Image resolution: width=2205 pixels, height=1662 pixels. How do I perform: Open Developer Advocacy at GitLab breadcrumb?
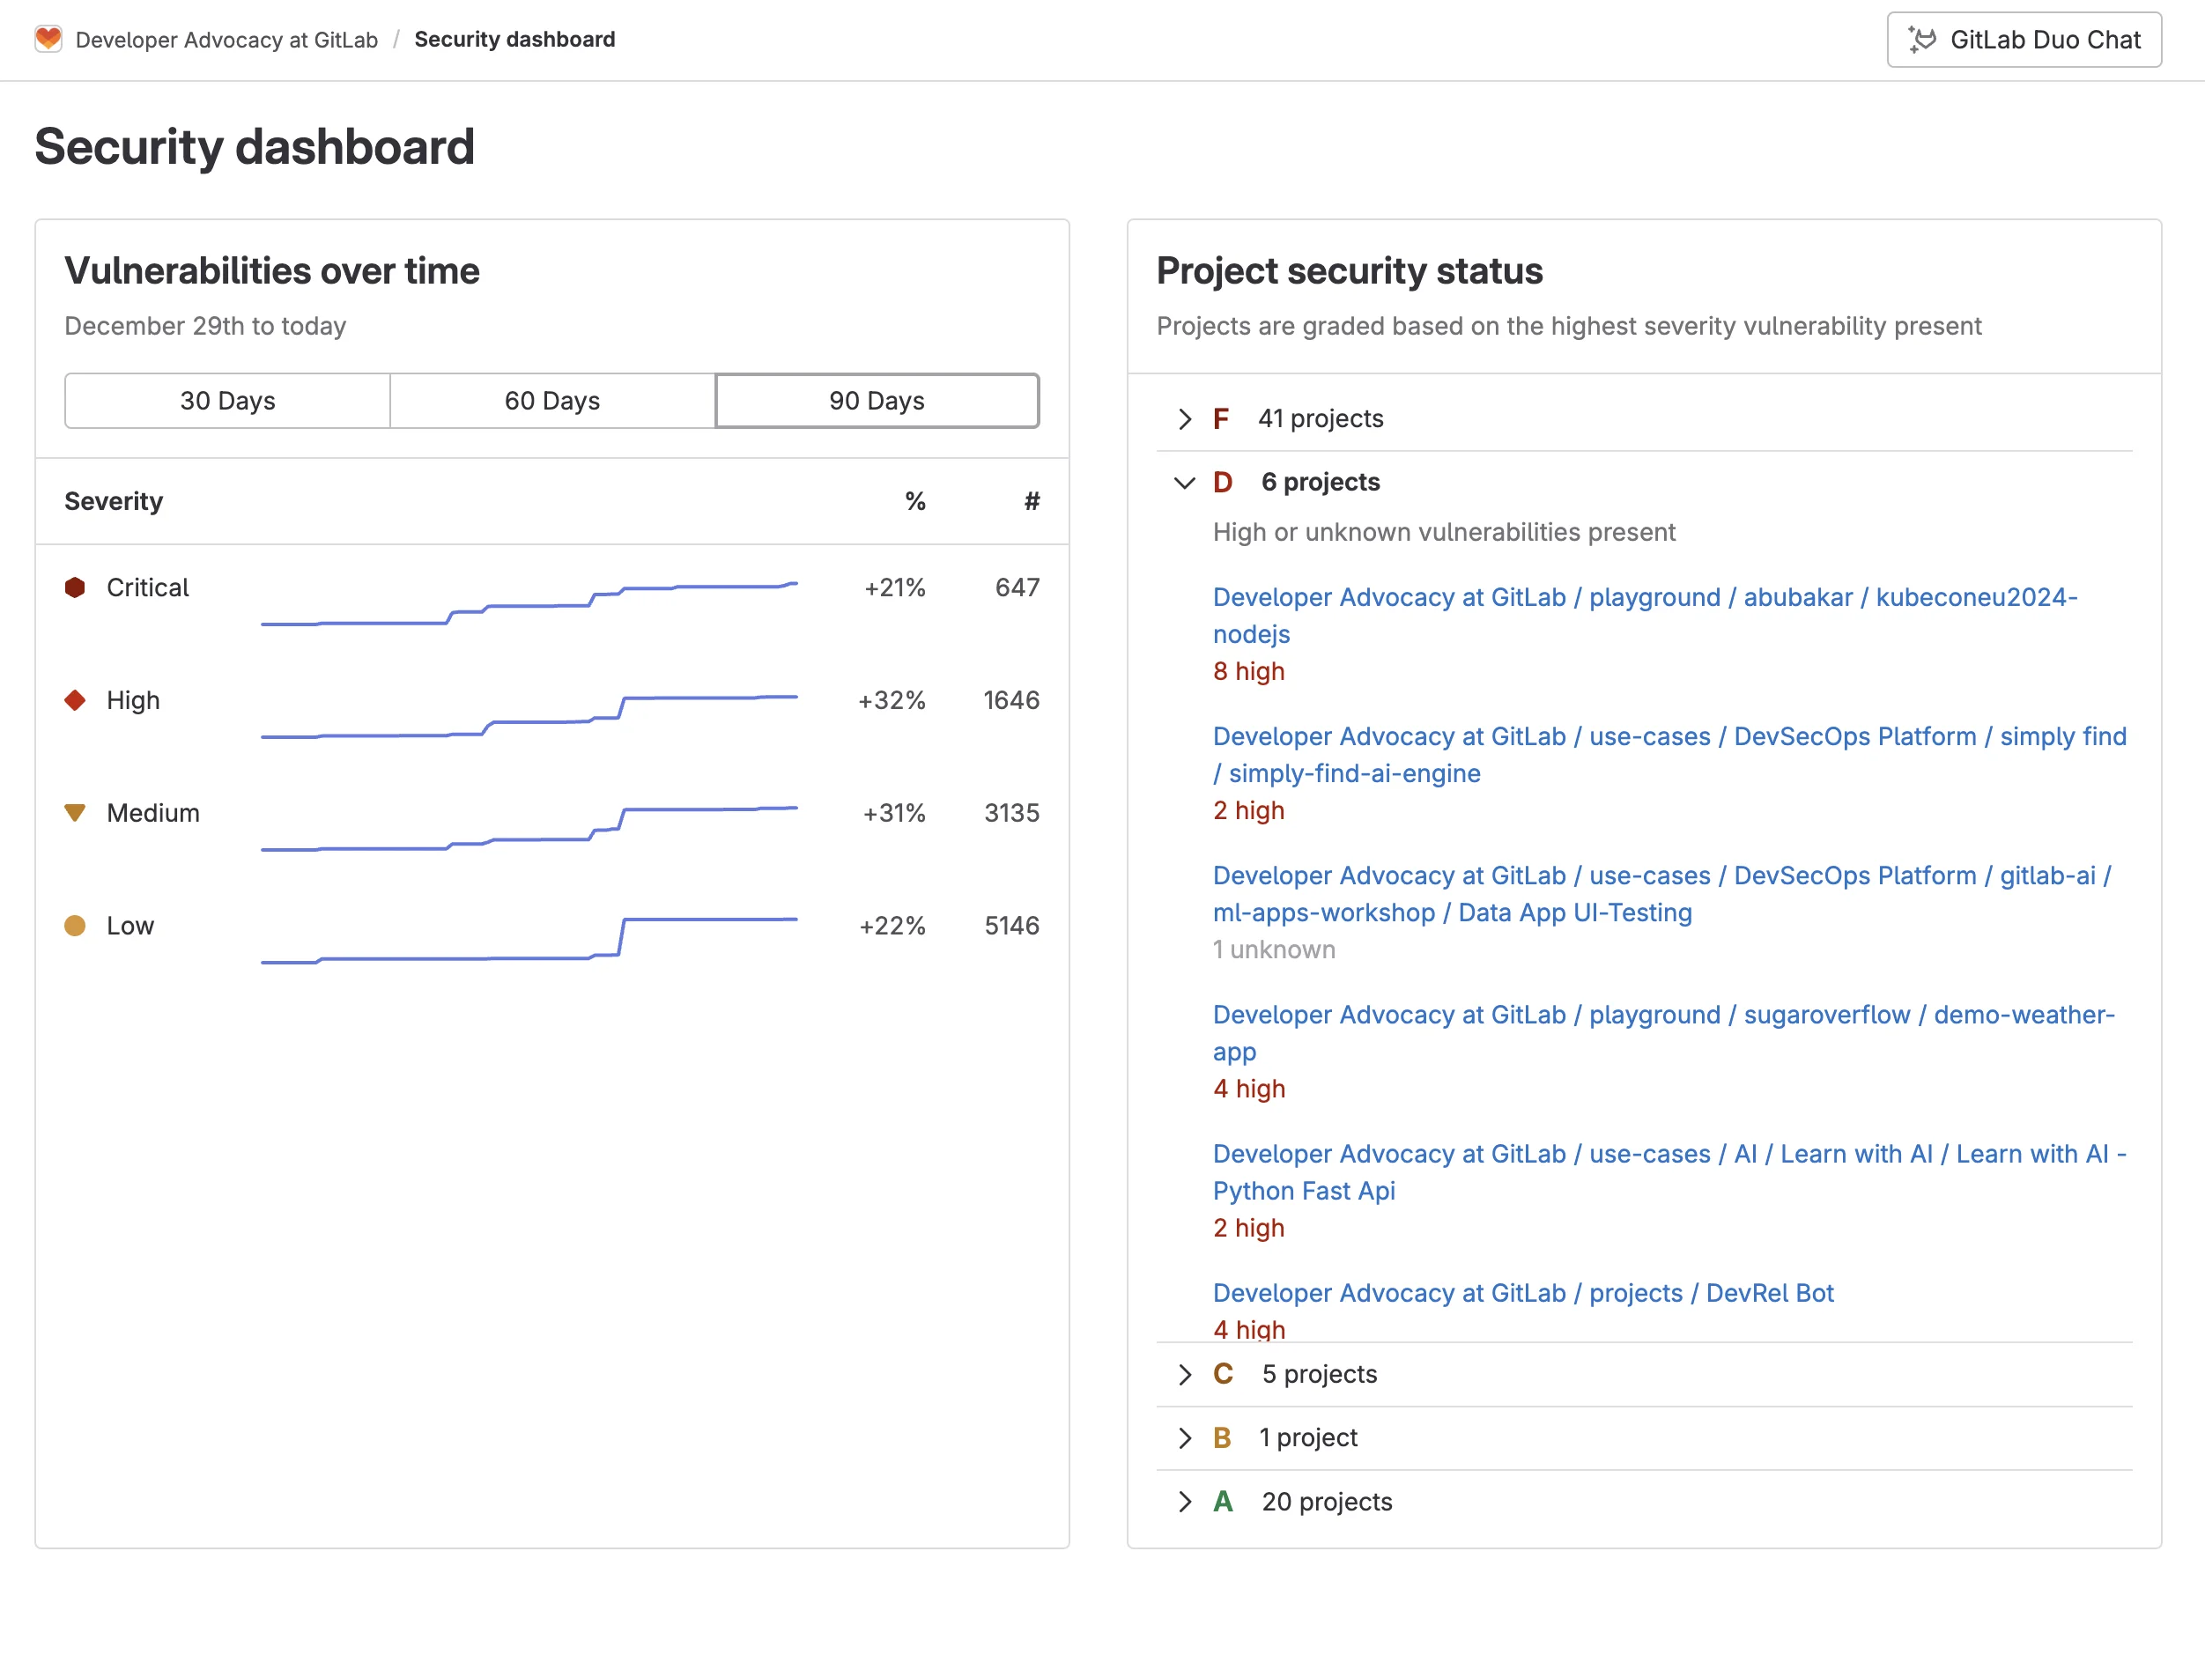pos(226,40)
